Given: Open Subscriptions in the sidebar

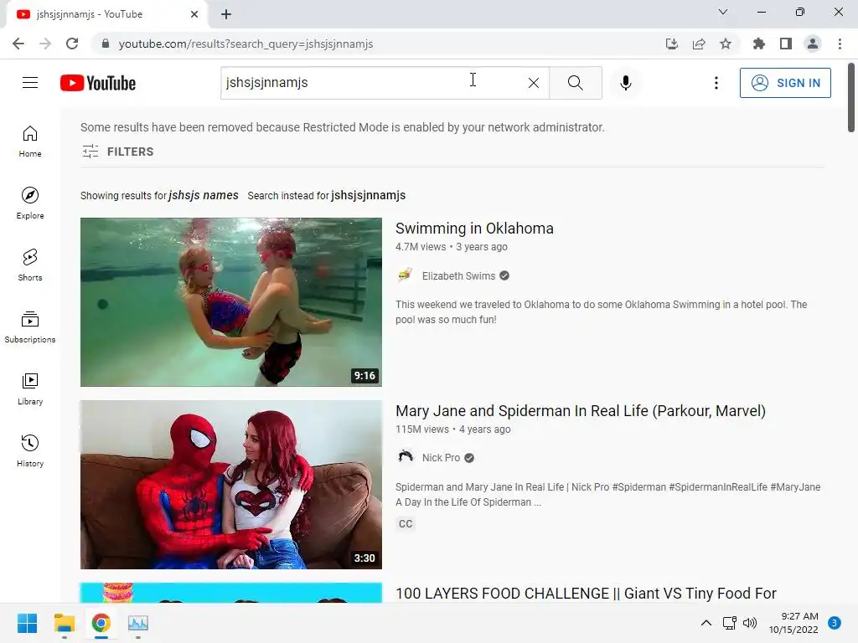Looking at the screenshot, I should tap(30, 327).
